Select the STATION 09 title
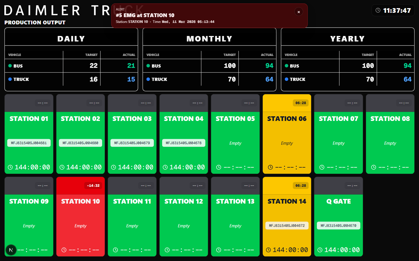419x261 pixels. 29,201
